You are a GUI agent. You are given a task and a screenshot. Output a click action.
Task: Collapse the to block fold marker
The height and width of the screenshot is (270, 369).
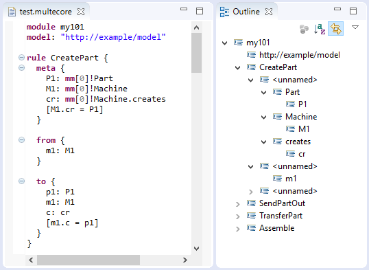[x=21, y=181]
